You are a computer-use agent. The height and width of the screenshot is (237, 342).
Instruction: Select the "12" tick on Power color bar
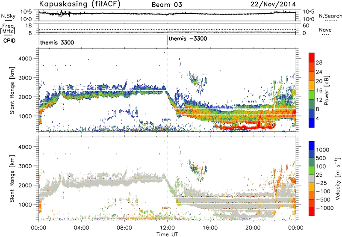point(319,100)
